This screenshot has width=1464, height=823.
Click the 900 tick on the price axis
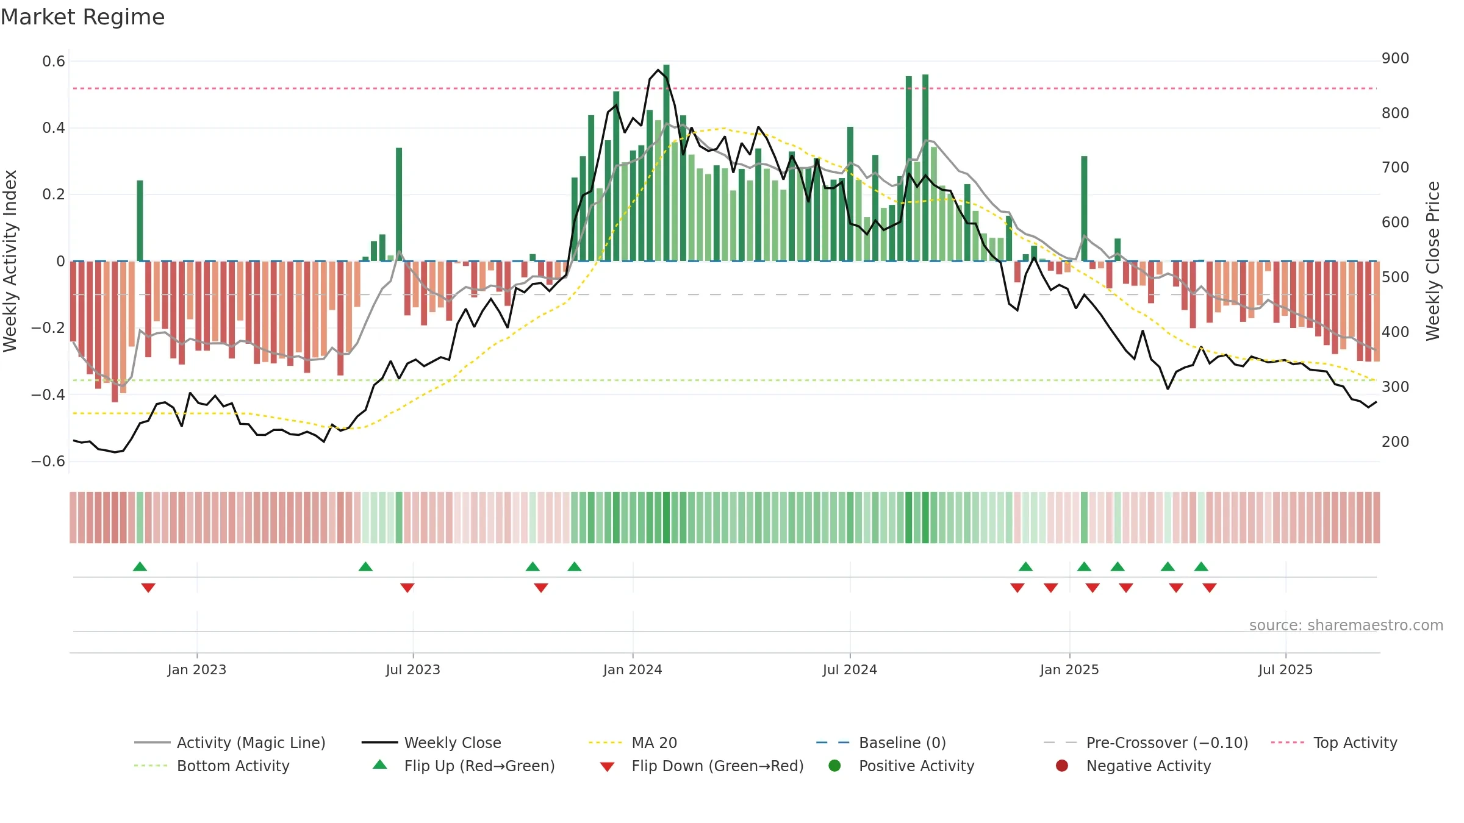(1396, 58)
